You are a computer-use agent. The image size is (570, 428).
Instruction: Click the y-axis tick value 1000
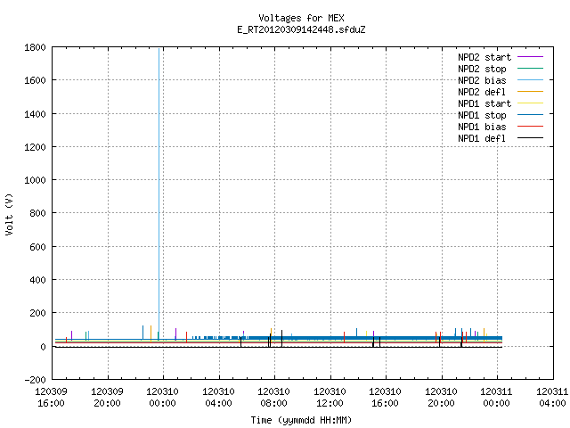[x=35, y=180]
